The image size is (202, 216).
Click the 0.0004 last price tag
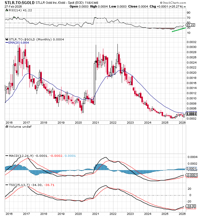[x=192, y=114]
